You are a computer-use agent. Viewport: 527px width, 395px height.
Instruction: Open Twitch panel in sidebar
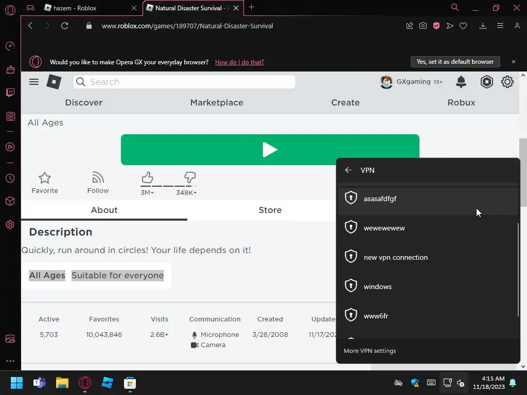10,93
